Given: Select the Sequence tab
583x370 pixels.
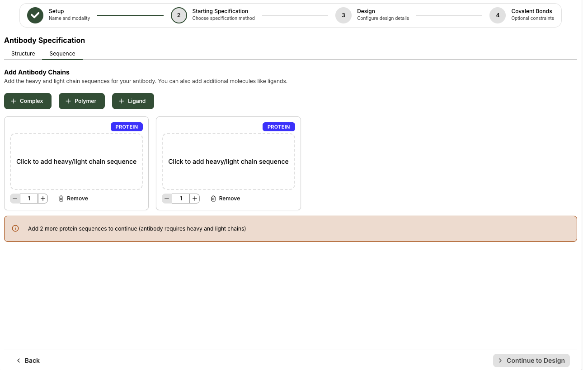Looking at the screenshot, I should (62, 53).
